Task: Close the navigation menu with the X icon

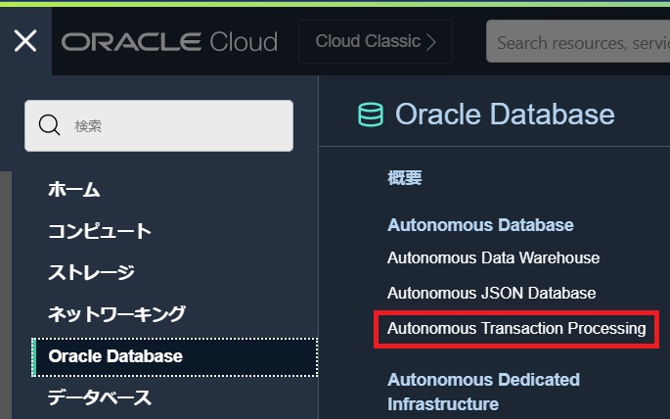Action: (x=25, y=41)
